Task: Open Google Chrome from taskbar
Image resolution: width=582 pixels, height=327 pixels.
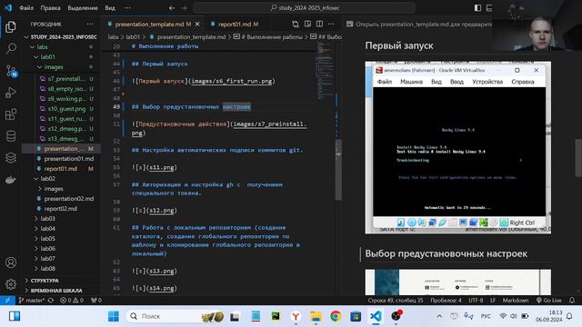Action: tap(336, 316)
